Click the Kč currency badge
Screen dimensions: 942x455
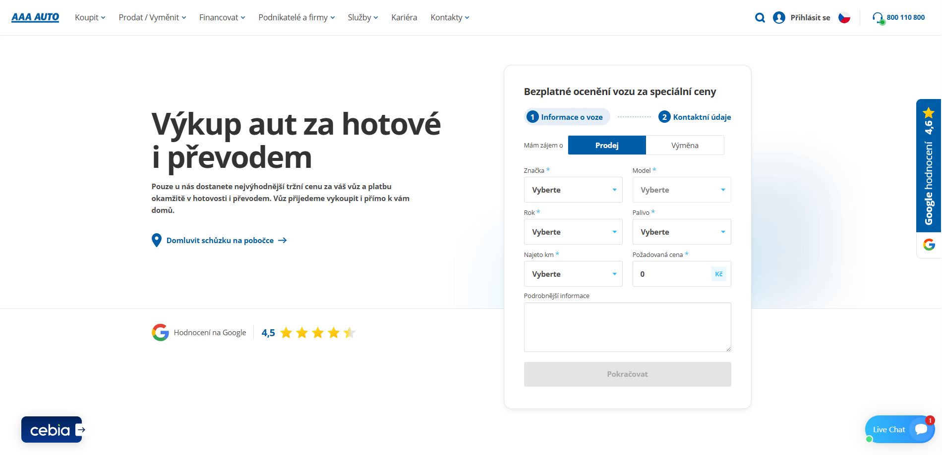point(718,274)
